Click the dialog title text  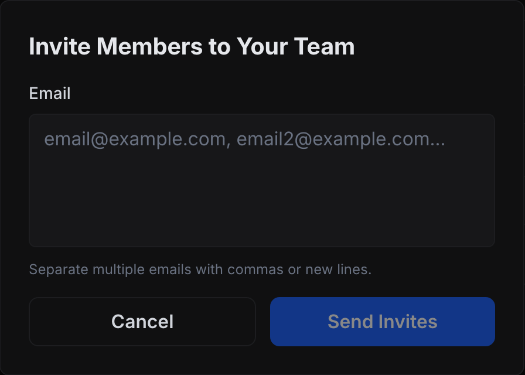[x=192, y=47]
